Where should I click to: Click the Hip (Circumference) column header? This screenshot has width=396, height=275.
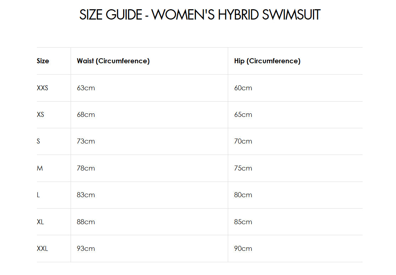point(267,61)
